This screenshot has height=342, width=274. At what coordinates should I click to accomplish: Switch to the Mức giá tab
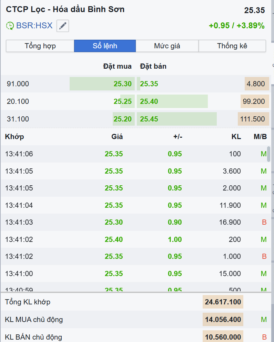(x=167, y=46)
